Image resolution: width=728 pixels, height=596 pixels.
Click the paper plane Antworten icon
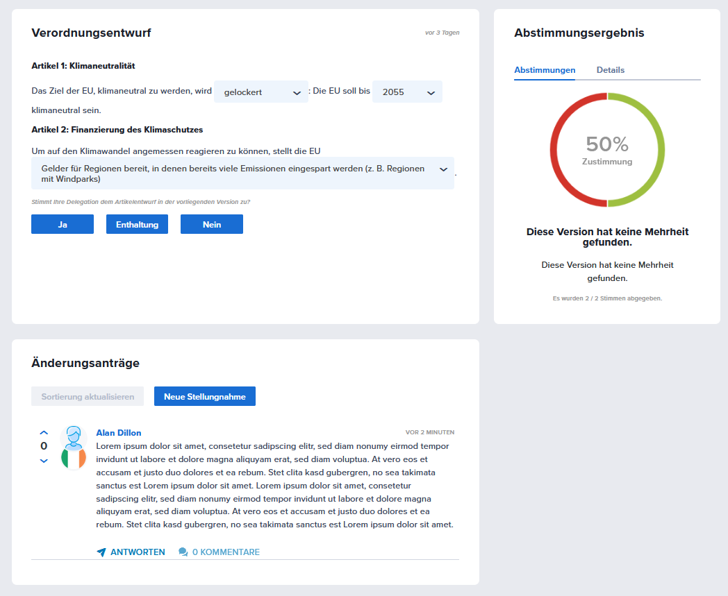tap(101, 552)
